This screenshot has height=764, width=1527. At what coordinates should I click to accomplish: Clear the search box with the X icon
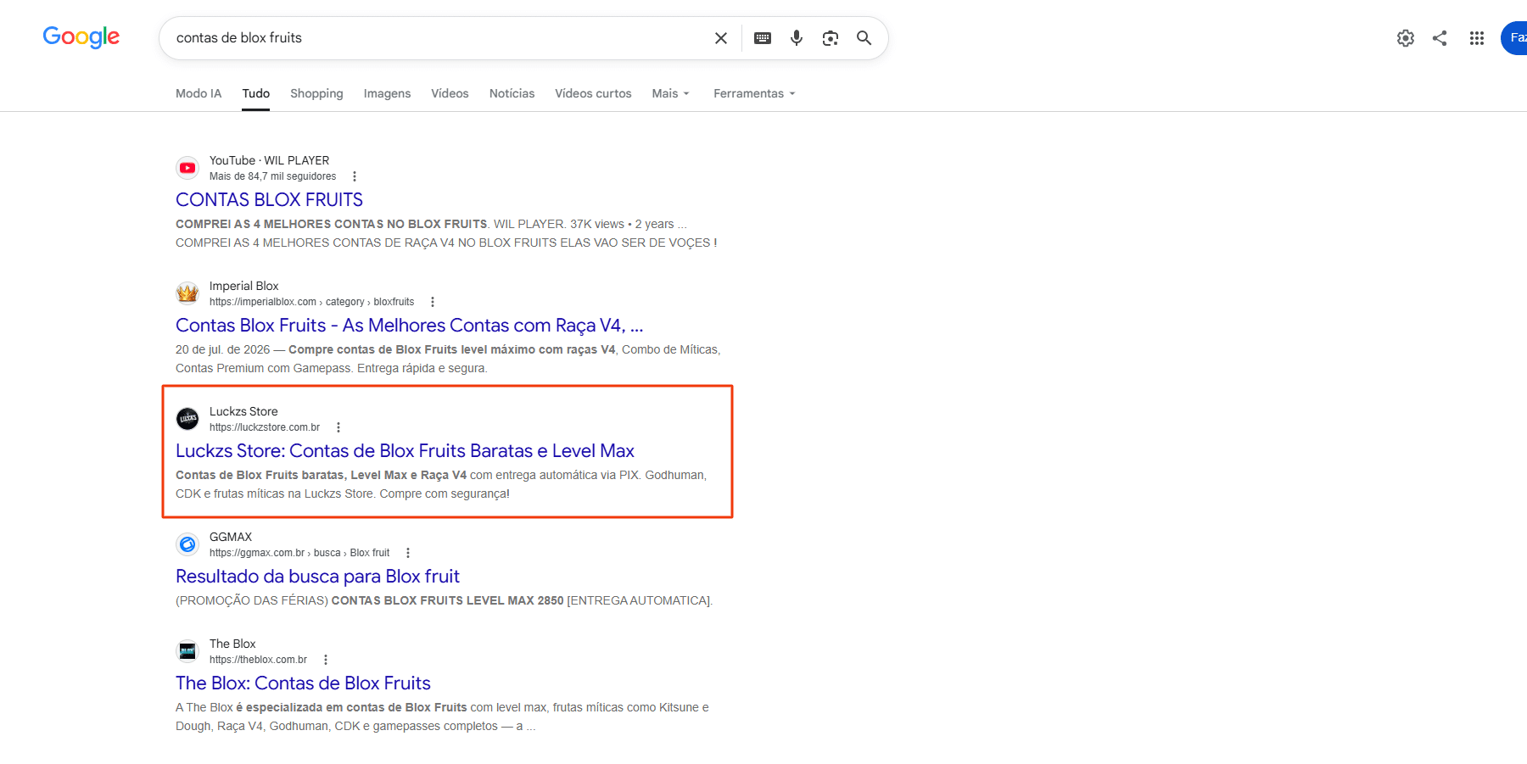[x=721, y=38]
